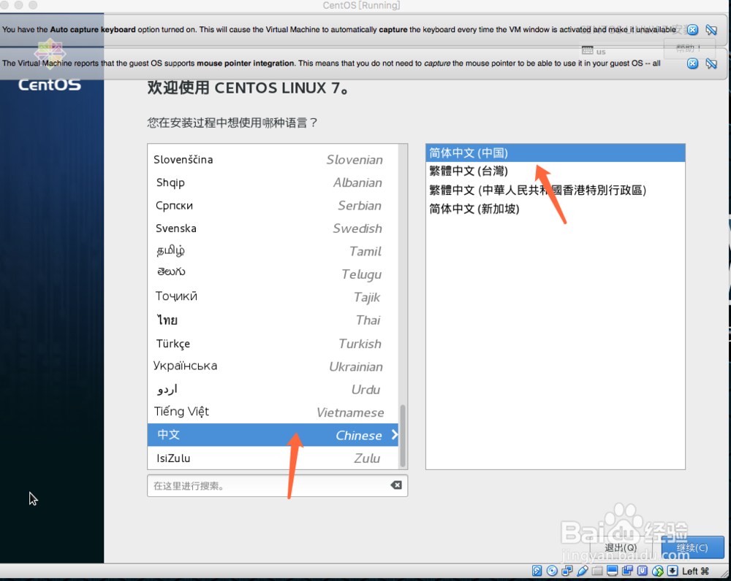The image size is (731, 581).
Task: Select the 中文 Chinese language row
Action: 273,435
